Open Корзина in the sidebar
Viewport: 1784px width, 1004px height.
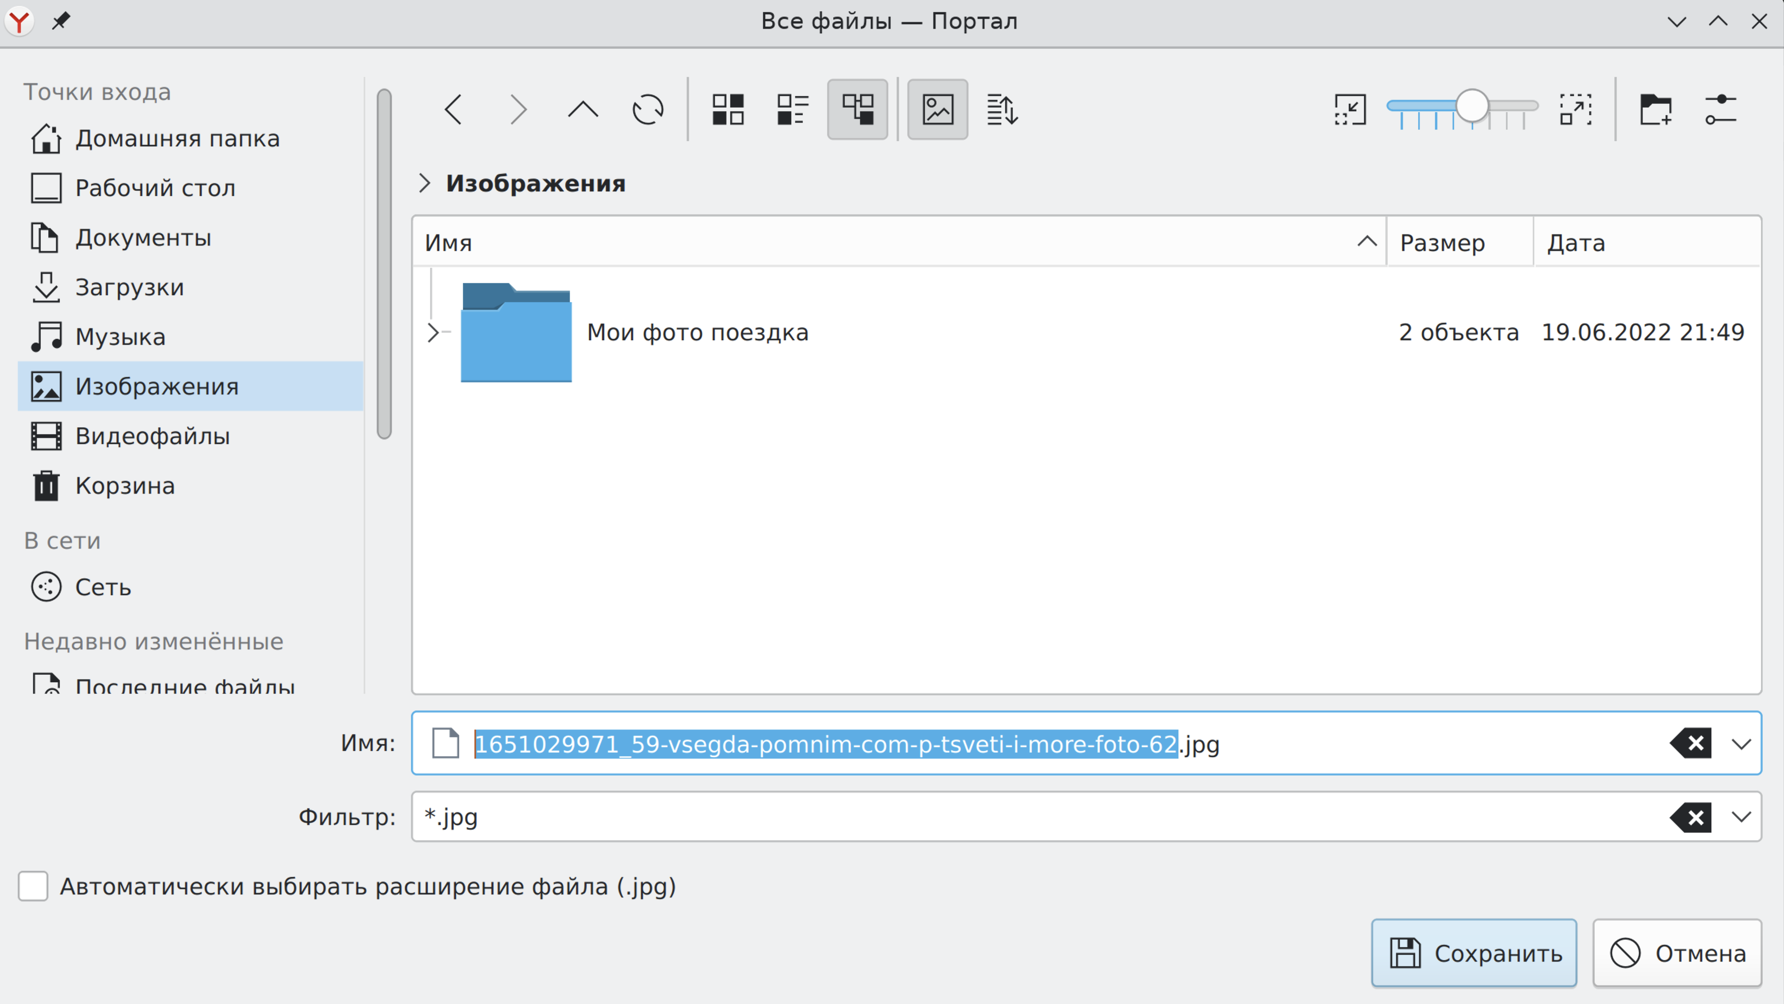[x=190, y=486]
